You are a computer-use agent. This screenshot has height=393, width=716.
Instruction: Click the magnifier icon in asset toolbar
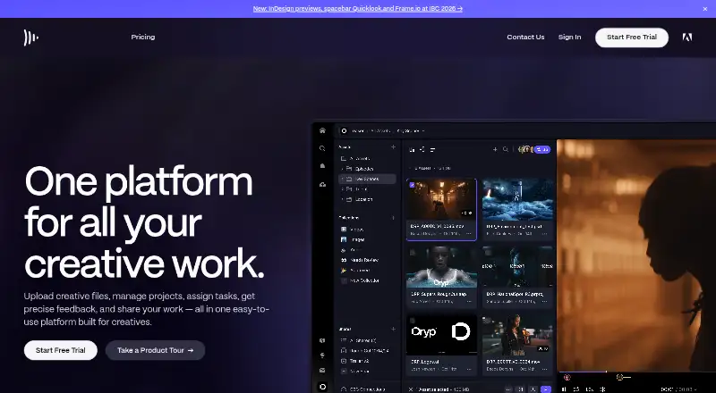506,149
